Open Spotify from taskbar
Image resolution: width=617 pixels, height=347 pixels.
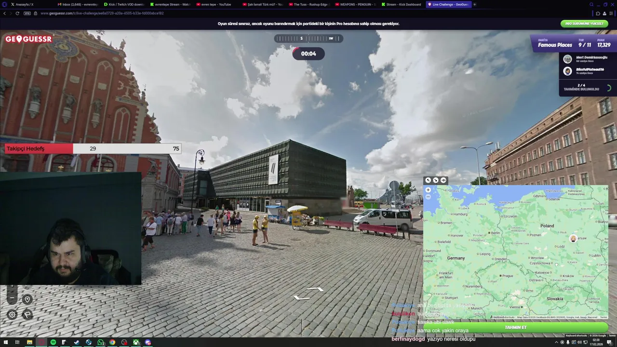coord(53,342)
